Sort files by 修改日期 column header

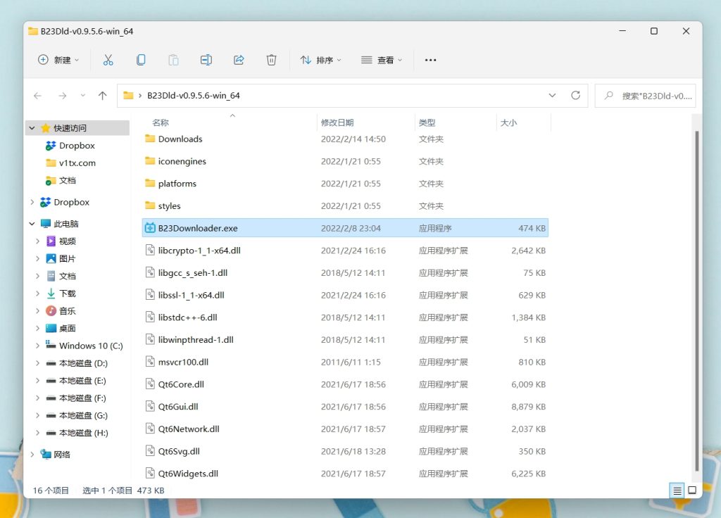pyautogui.click(x=337, y=122)
